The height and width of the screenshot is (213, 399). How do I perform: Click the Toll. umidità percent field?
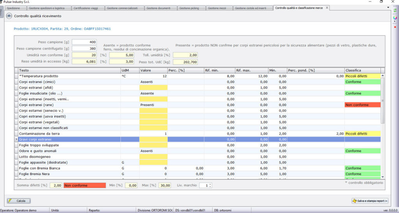[x=185, y=55]
